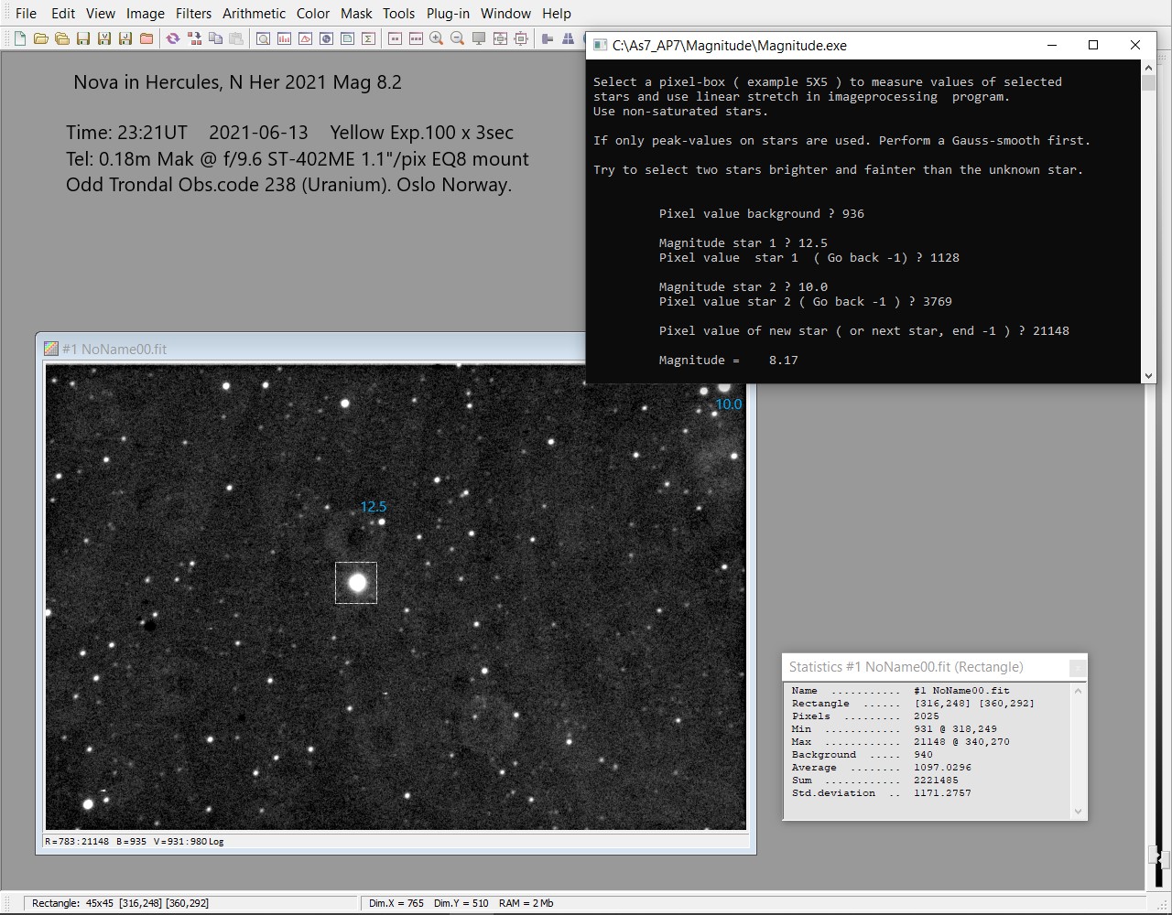Save image with the green floppy icon
The image size is (1172, 915).
click(x=82, y=38)
